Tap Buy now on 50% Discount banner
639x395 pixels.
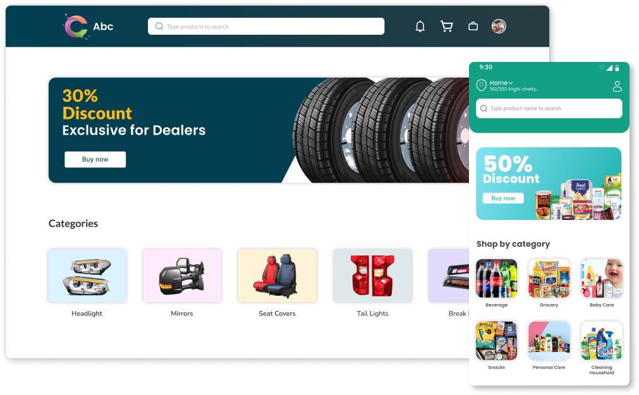(503, 198)
